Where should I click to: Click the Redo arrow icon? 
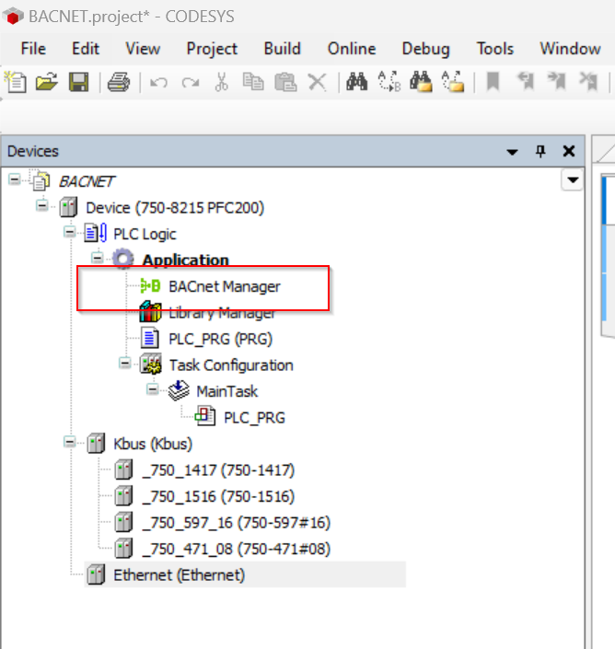(x=191, y=82)
